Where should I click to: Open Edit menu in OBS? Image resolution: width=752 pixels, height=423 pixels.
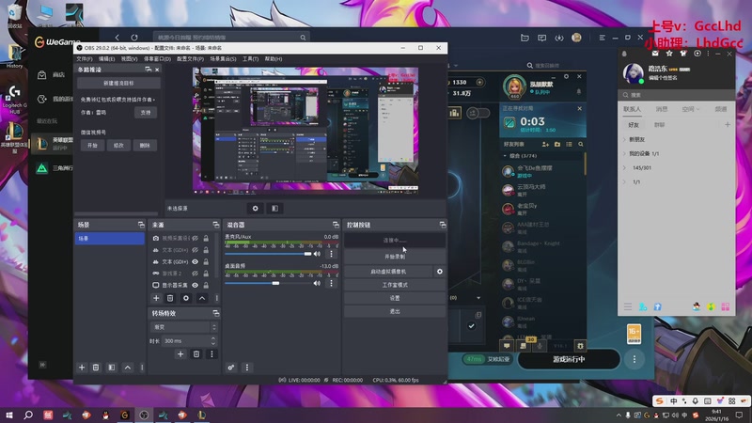click(x=106, y=59)
